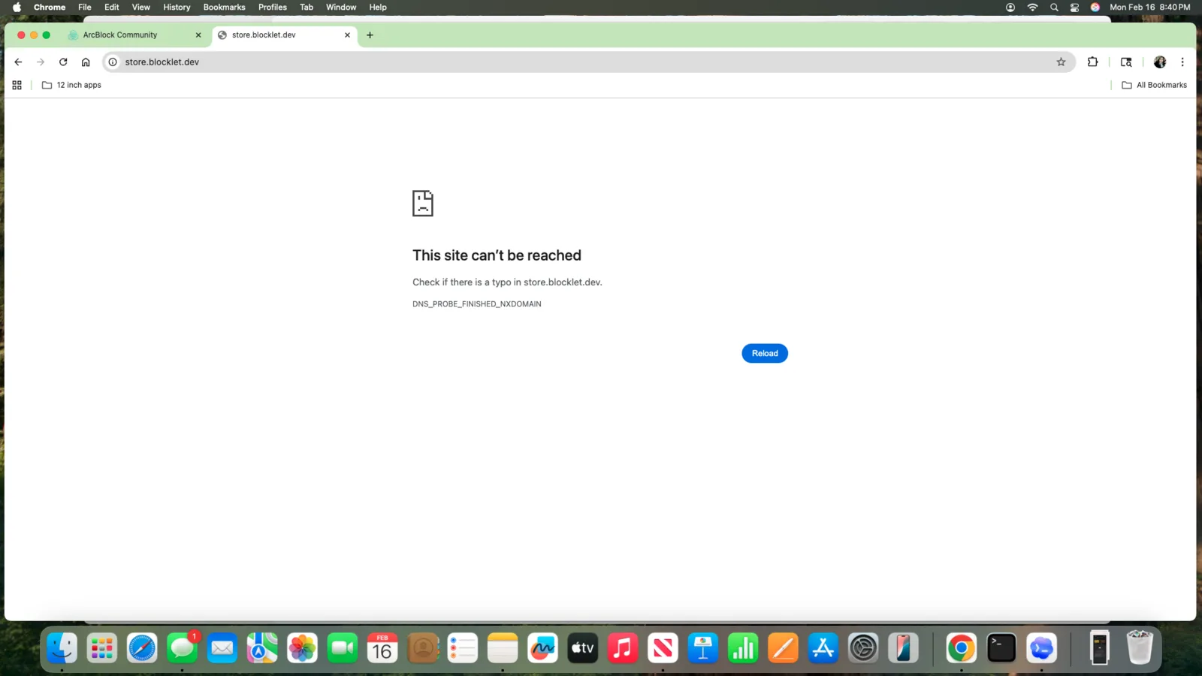The height and width of the screenshot is (676, 1202).
Task: Open Notes from the Dock
Action: [503, 648]
